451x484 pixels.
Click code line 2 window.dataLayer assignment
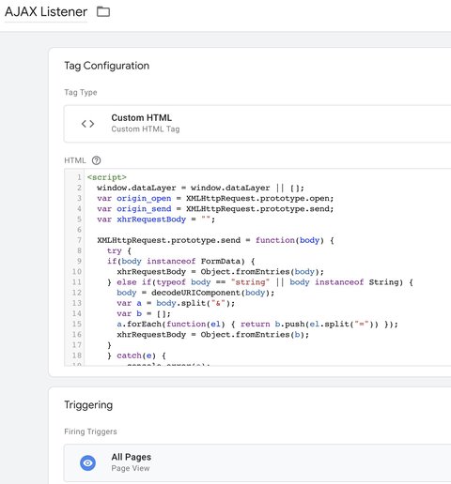pyautogui.click(x=200, y=188)
